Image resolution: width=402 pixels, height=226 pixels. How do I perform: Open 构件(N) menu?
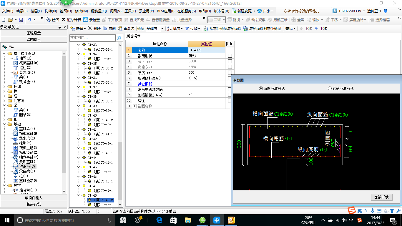(x=51, y=11)
